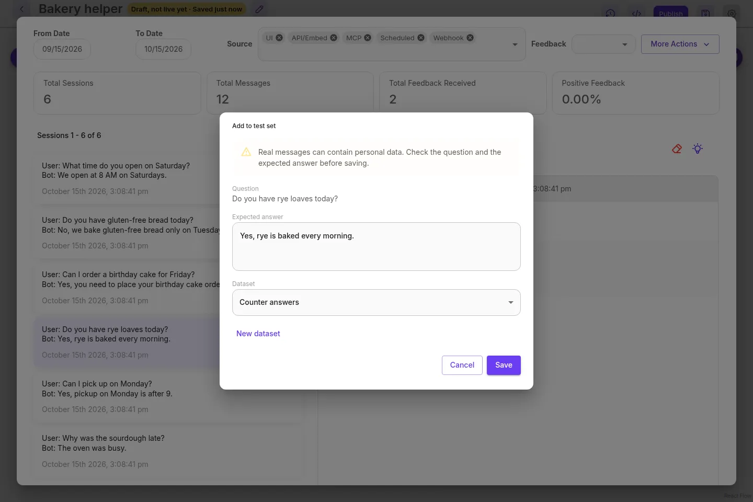The image size is (753, 502).
Task: Remove the UI source chip
Action: click(279, 38)
